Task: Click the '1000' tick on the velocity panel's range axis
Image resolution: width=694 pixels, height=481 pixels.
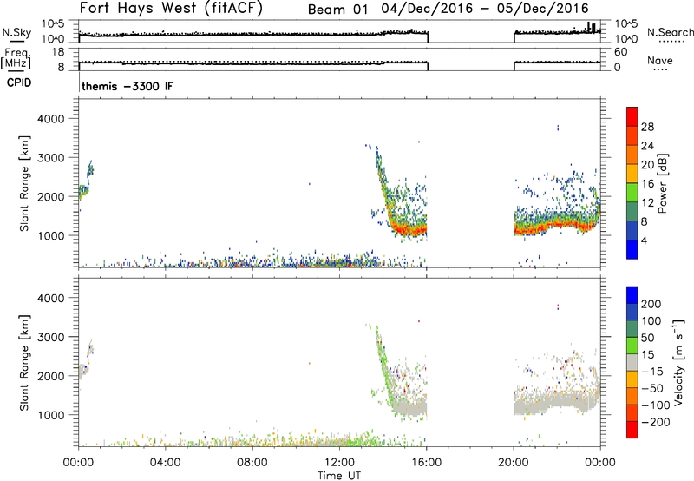Action: [x=50, y=415]
